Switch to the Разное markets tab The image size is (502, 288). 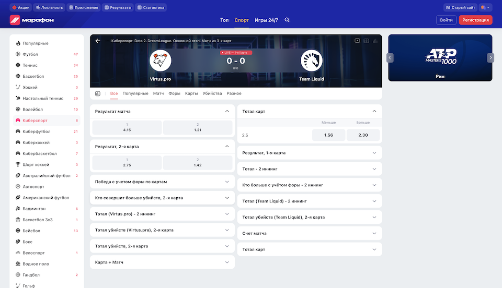(x=234, y=93)
